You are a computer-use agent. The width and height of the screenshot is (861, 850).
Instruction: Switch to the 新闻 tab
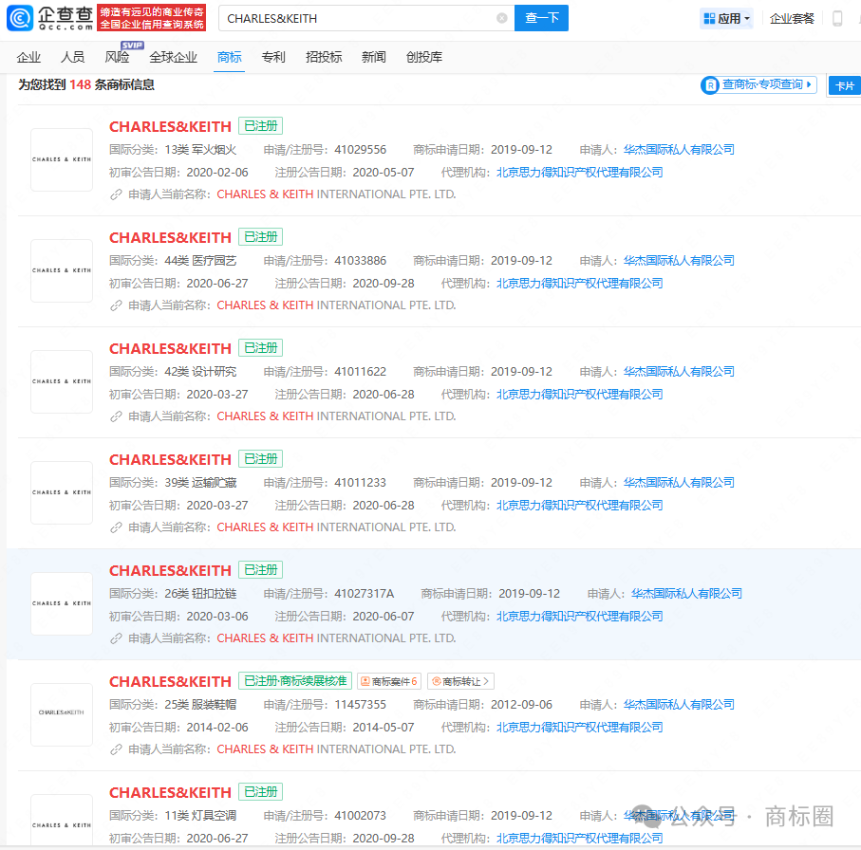tap(373, 57)
